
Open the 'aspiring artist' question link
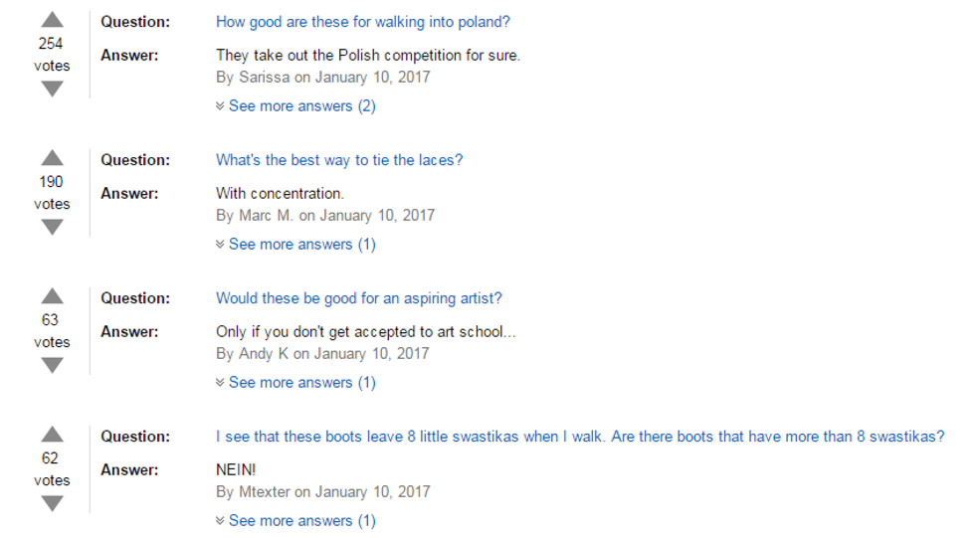pyautogui.click(x=358, y=298)
